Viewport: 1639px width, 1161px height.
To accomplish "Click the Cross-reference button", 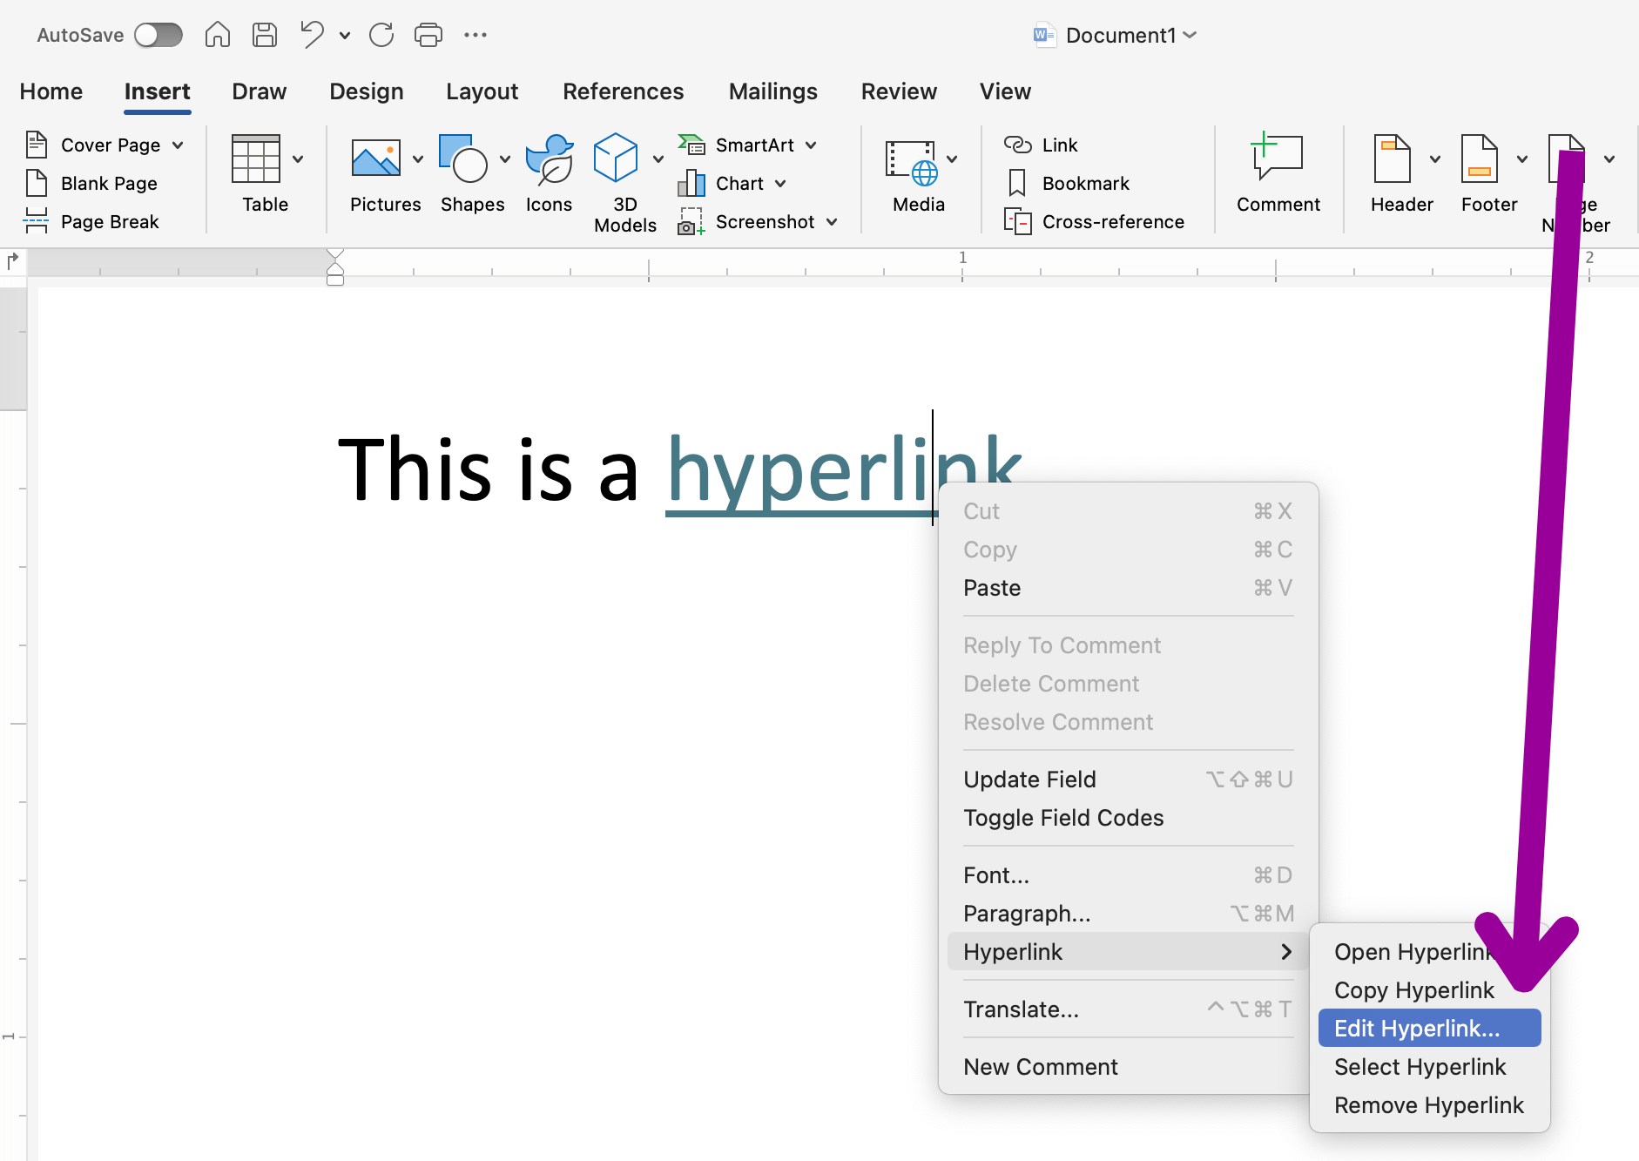I will pos(1094,221).
